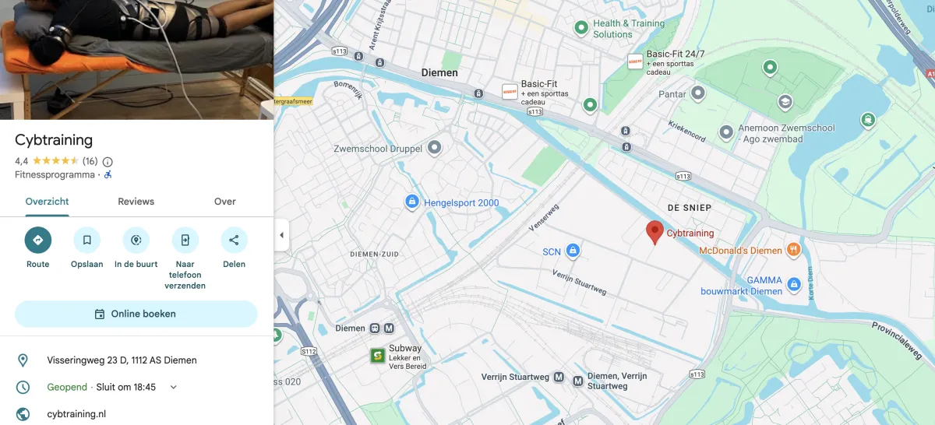Click the McDonald's Diemen restaurant pin
The image size is (935, 425).
pos(793,250)
